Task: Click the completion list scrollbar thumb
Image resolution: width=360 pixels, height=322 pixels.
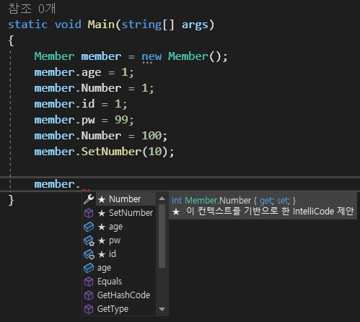Action: pyautogui.click(x=162, y=236)
